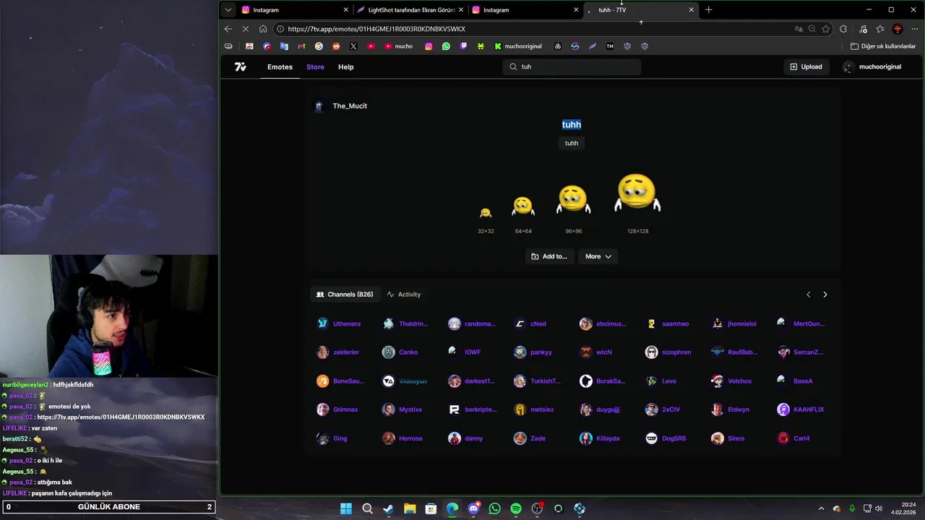
Task: Go to the 7TV Store page
Action: 315,66
